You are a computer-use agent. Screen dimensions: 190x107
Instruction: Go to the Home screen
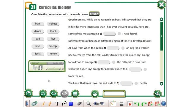click(x=28, y=93)
